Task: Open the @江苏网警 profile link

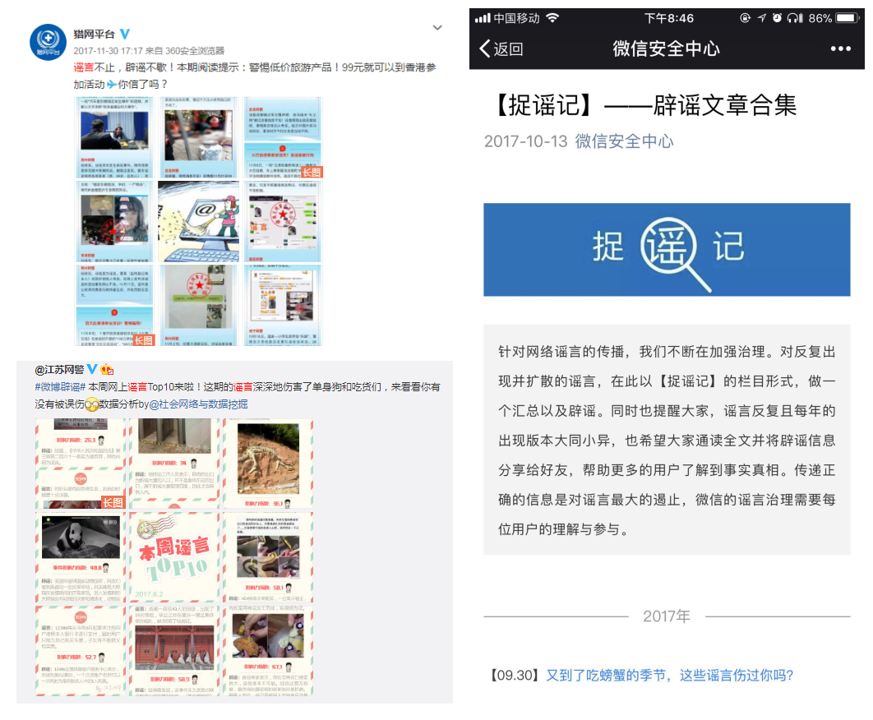Action: click(58, 370)
